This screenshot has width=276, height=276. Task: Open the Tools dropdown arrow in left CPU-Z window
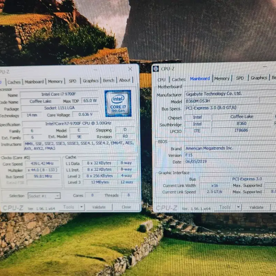point(82,207)
